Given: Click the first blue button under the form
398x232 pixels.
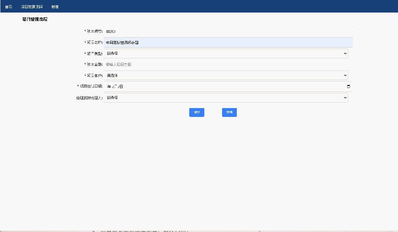Looking at the screenshot, I should pos(197,112).
